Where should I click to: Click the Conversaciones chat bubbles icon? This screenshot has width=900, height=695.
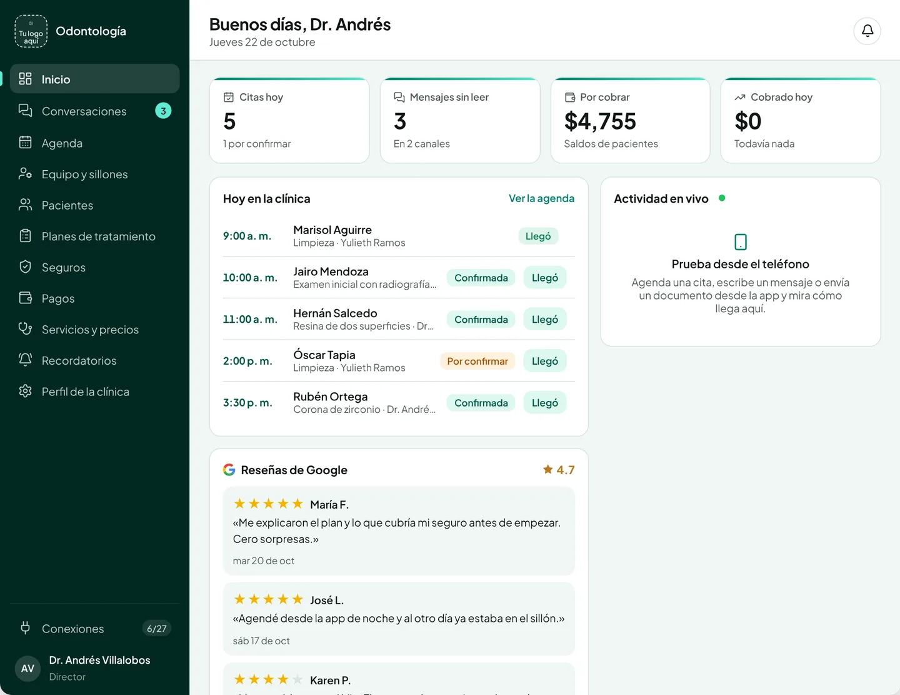[25, 111]
